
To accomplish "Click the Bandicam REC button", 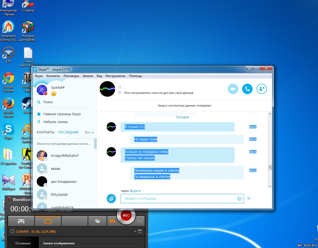I will point(126,215).
